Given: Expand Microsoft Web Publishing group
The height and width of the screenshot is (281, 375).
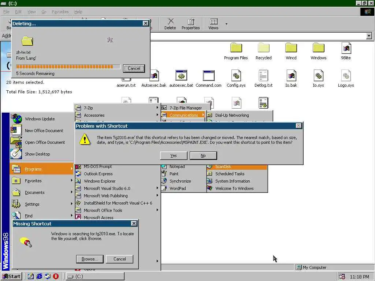Looking at the screenshot, I should tap(117, 196).
